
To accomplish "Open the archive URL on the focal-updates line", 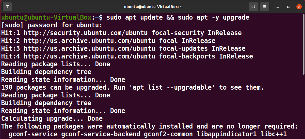I will [x=89, y=49].
